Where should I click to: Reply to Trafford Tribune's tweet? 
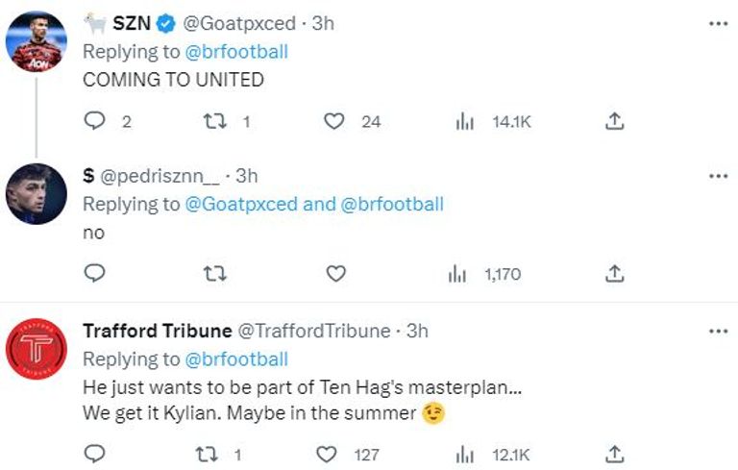pos(94,454)
